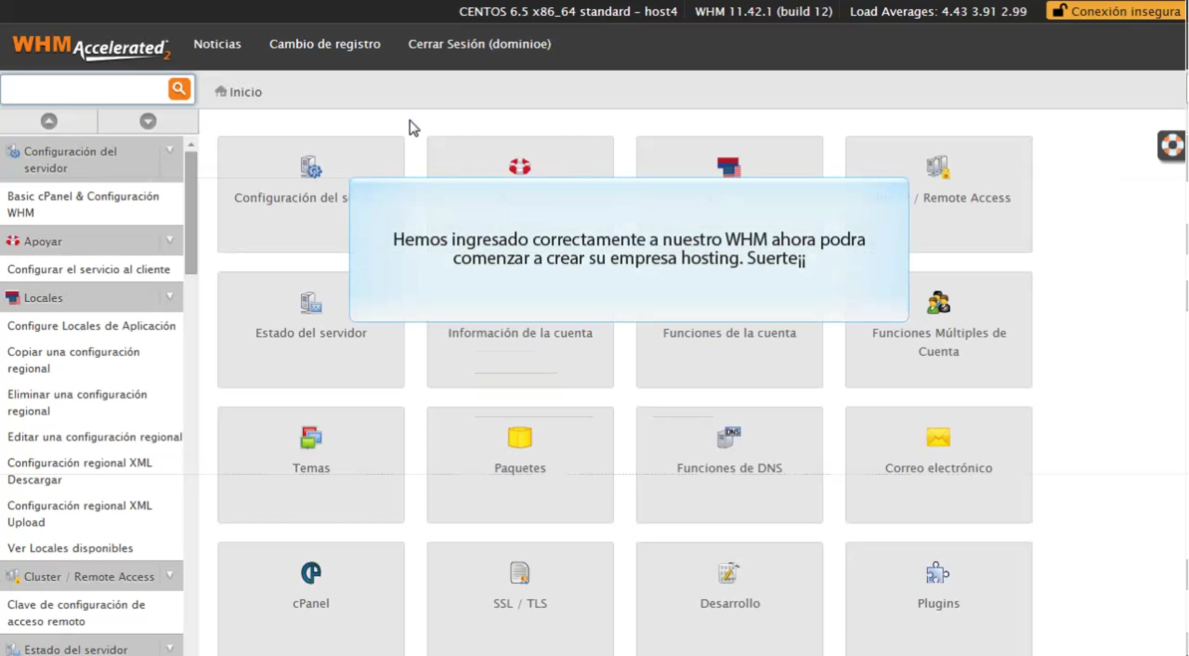Click the sidebar Locales flag icon
The image size is (1189, 656).
[x=12, y=297]
